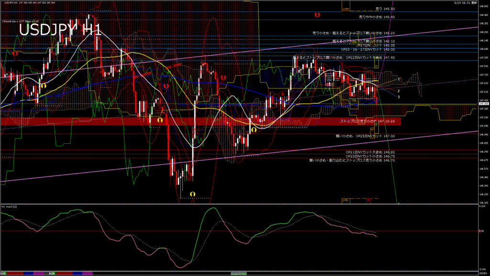Screen dimensions: 490x276
Task: Click the current price tag on the price axis
Action: click(x=483, y=103)
